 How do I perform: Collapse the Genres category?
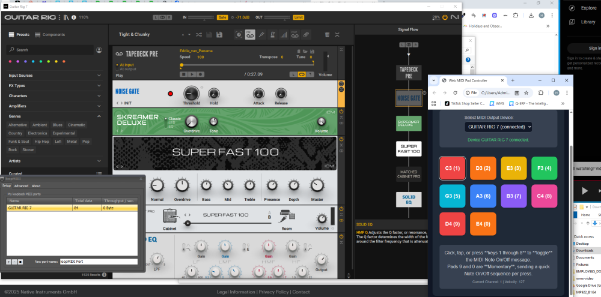(55, 116)
